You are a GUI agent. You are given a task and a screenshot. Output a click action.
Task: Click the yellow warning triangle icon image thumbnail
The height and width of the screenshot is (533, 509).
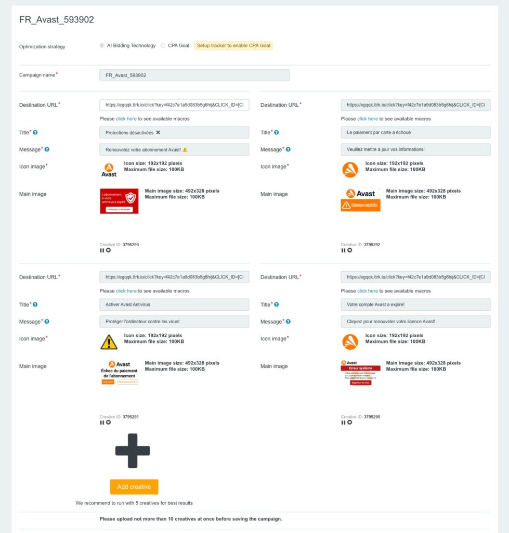point(109,341)
